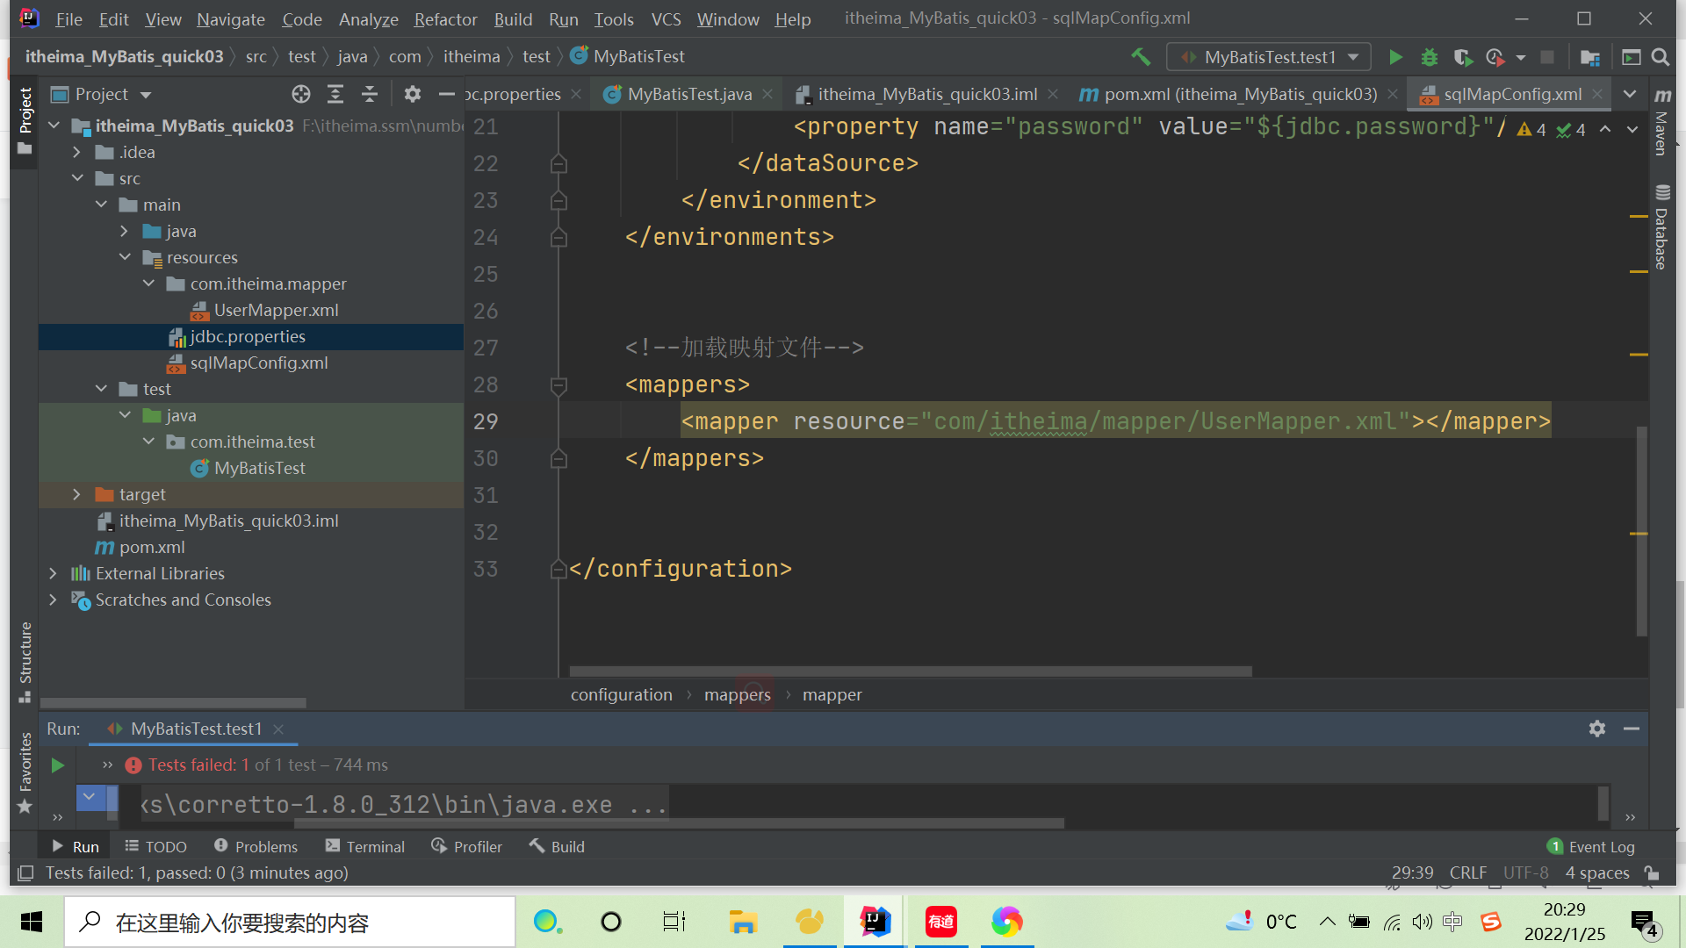
Task: Open the Refactor menu
Action: click(445, 18)
